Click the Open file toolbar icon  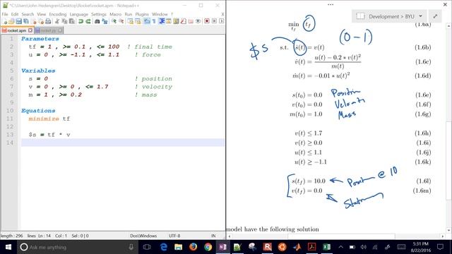(x=11, y=21)
